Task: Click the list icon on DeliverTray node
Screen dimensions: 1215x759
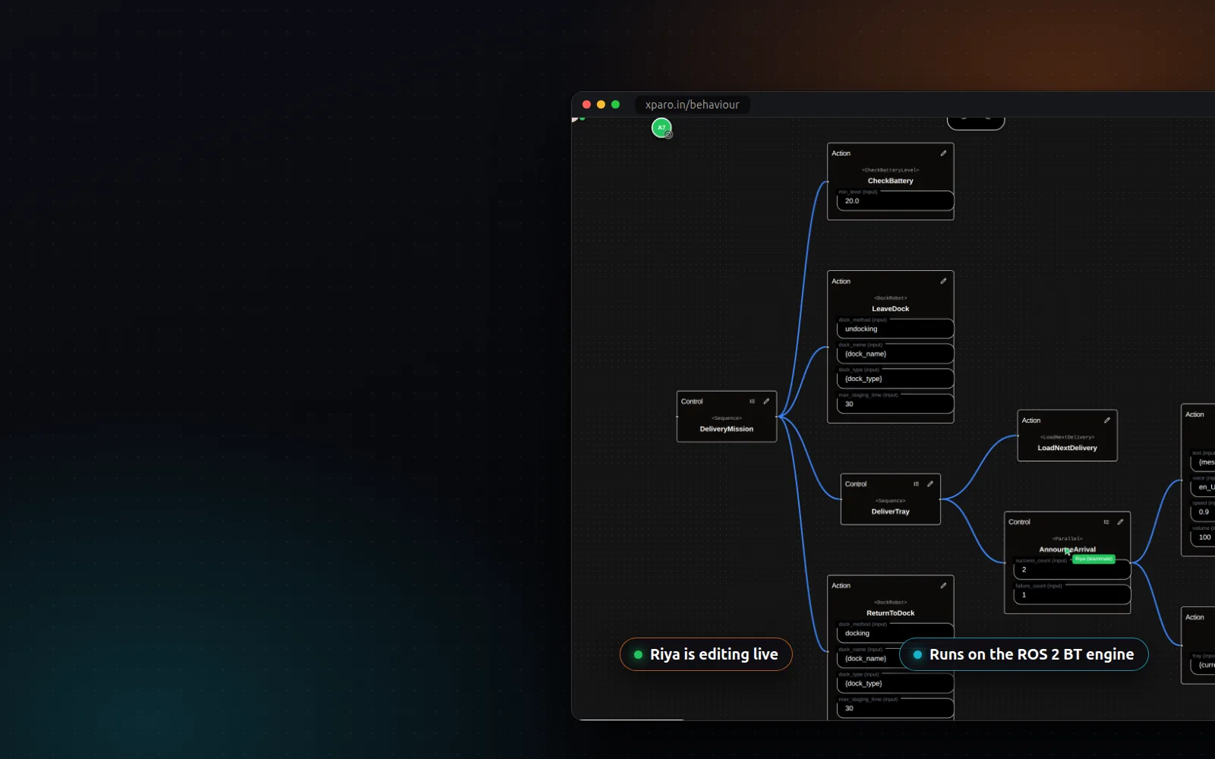Action: [917, 484]
